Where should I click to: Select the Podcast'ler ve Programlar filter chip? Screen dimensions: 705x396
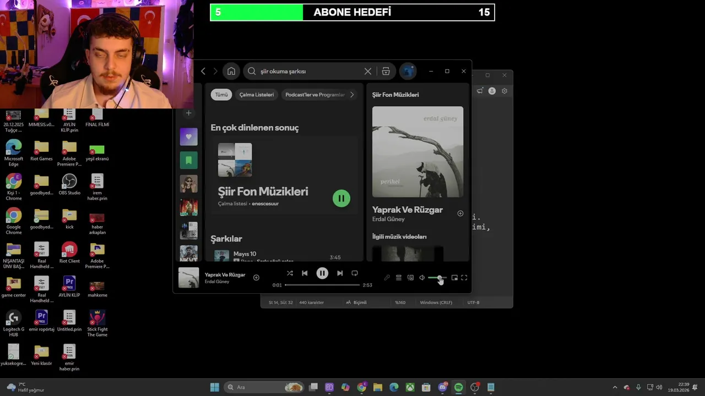(314, 95)
